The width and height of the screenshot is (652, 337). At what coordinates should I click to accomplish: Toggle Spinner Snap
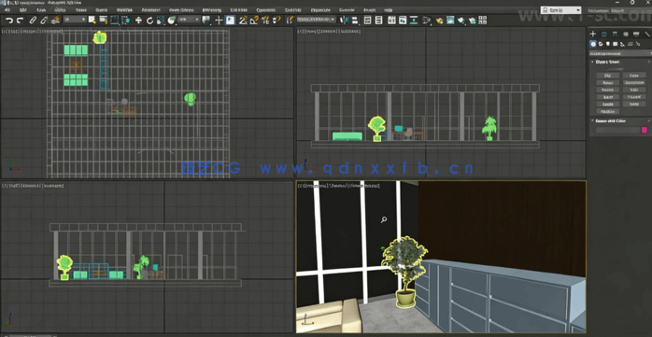point(276,20)
